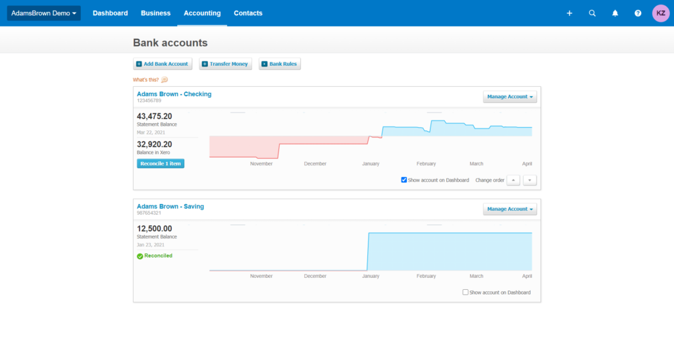Image resolution: width=674 pixels, height=355 pixels.
Task: Expand the AdamsBrown Demo organization dropdown
Action: 44,13
